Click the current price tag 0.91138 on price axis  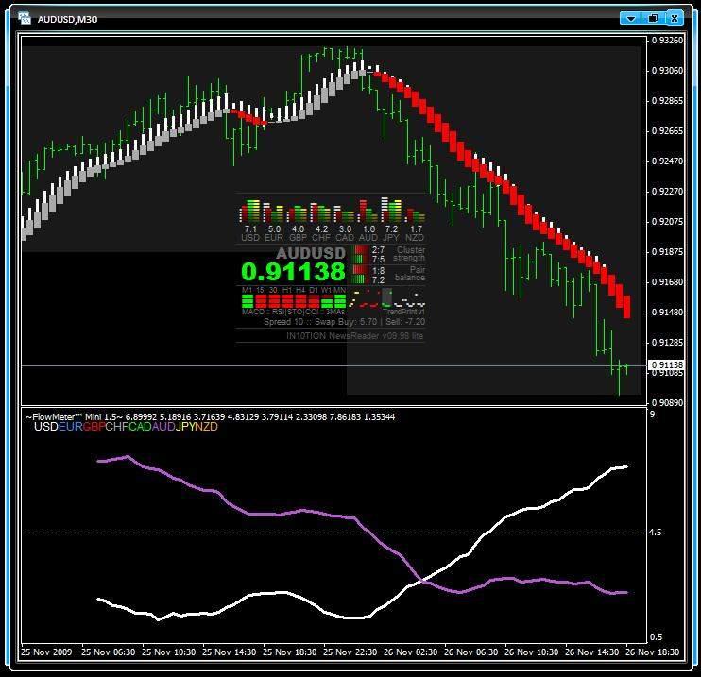[667, 365]
